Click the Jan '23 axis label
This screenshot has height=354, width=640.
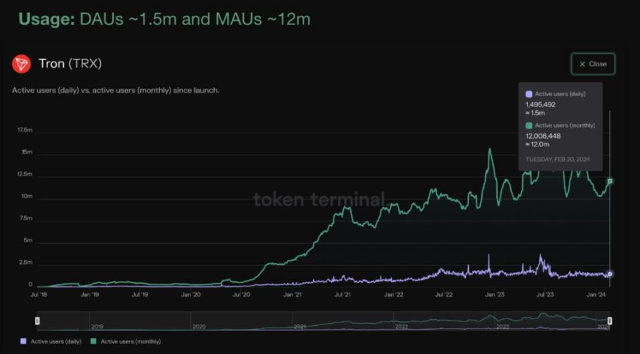pyautogui.click(x=494, y=294)
